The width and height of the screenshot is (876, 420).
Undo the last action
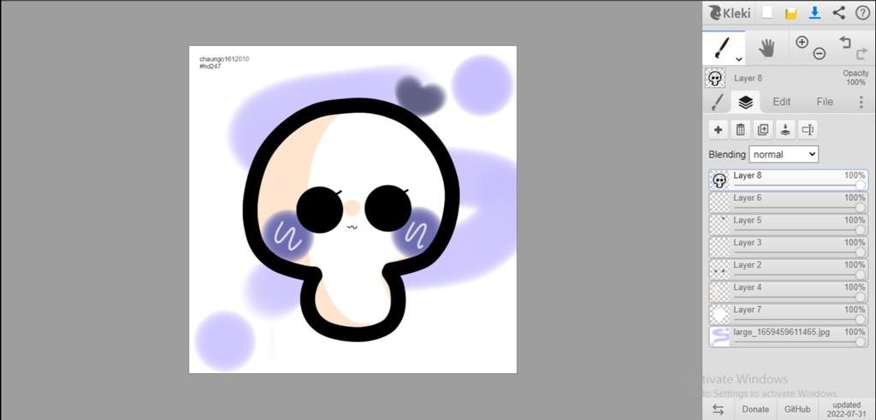[x=844, y=42]
